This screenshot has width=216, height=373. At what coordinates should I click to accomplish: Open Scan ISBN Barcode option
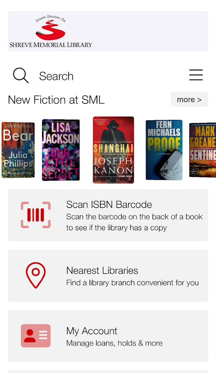pyautogui.click(x=108, y=215)
